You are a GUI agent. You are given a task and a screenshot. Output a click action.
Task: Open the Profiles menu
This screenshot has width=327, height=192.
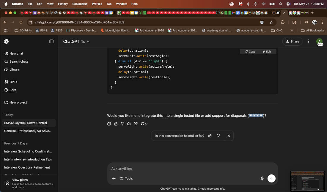click(97, 4)
